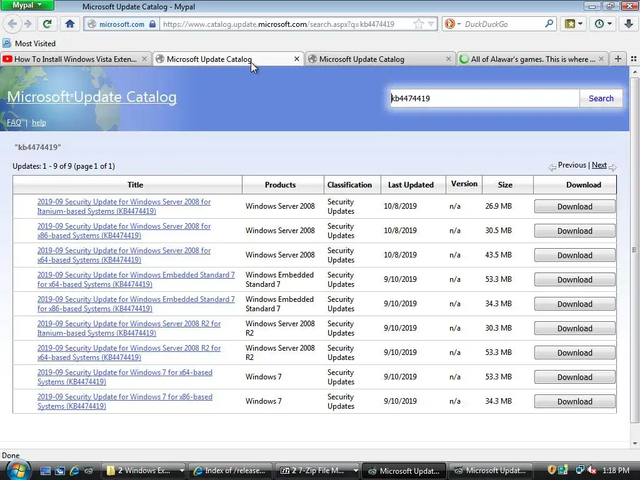Open Embedded Standard 7 x64 update link
Viewport: 640px width, 480px height.
(136, 279)
